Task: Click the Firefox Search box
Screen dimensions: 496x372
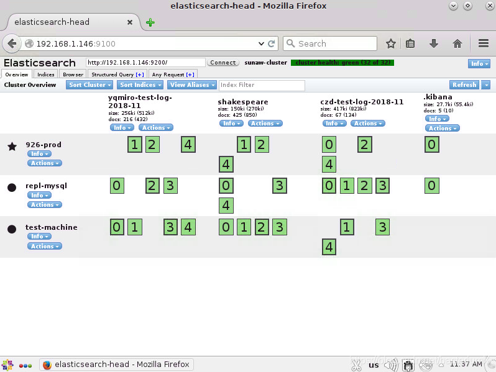Action: point(330,43)
